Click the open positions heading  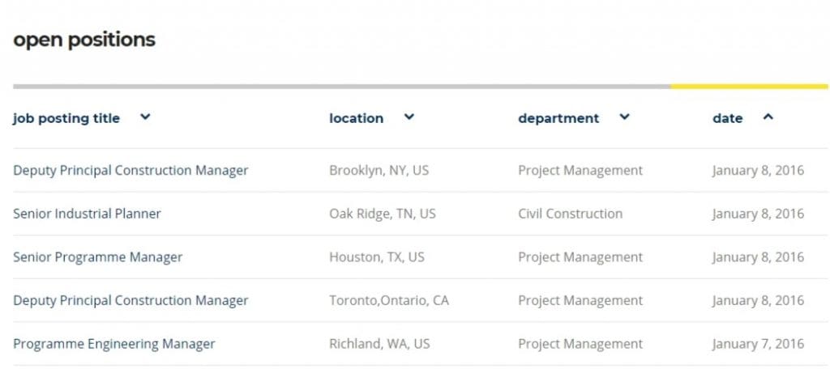(x=84, y=40)
